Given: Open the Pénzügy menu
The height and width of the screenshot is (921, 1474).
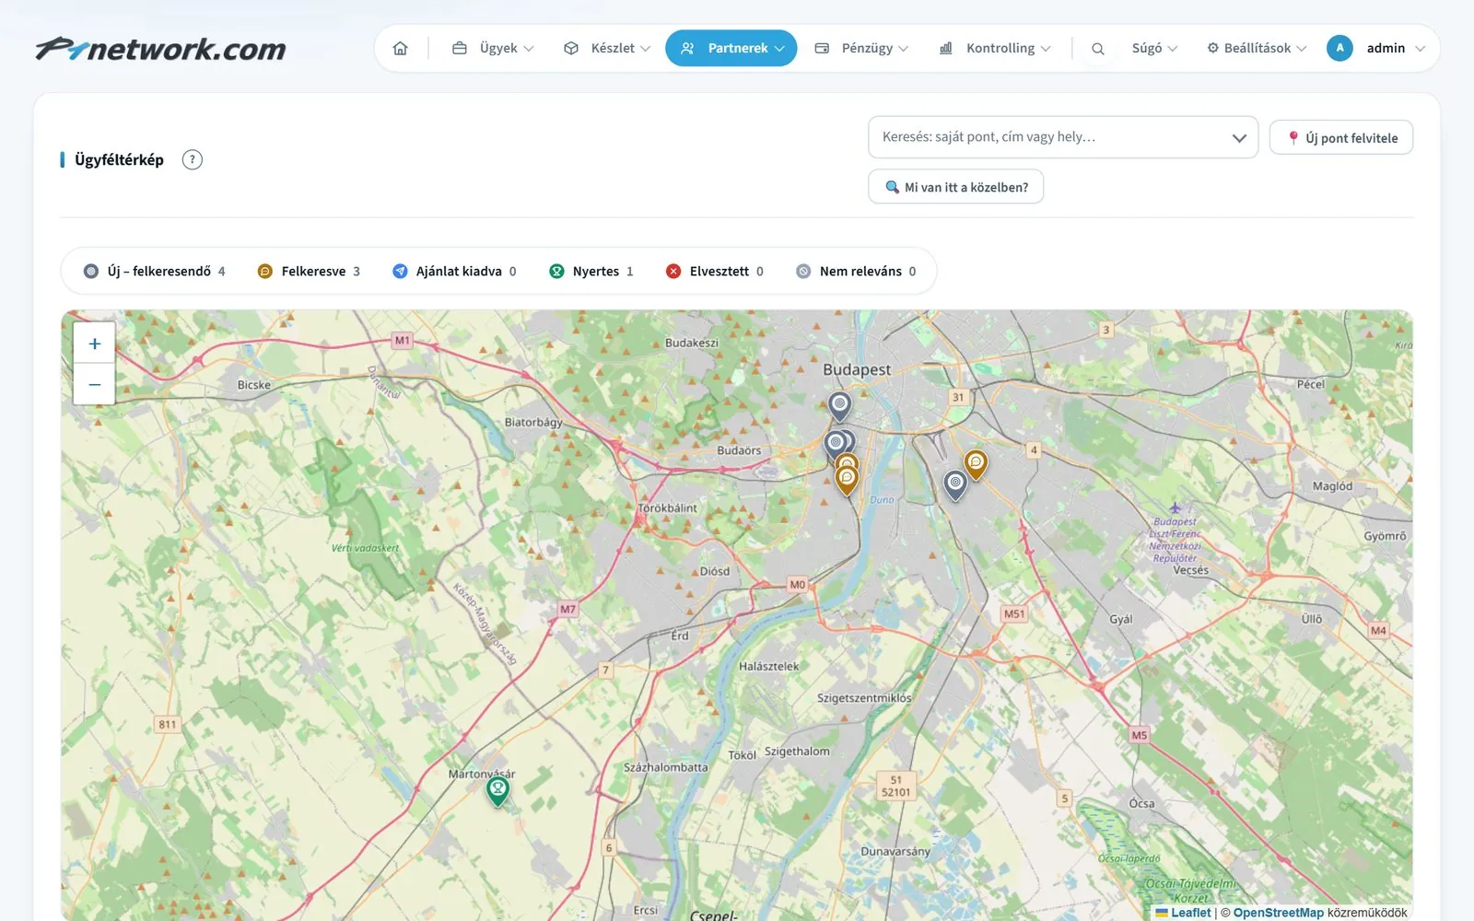Looking at the screenshot, I should (x=861, y=48).
